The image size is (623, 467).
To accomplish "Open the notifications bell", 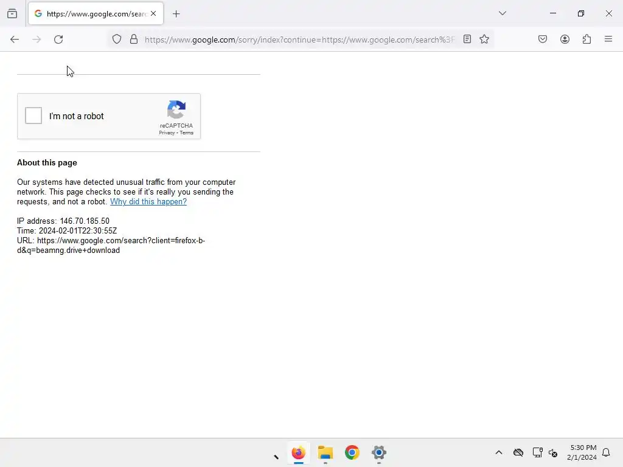I will tap(606, 452).
